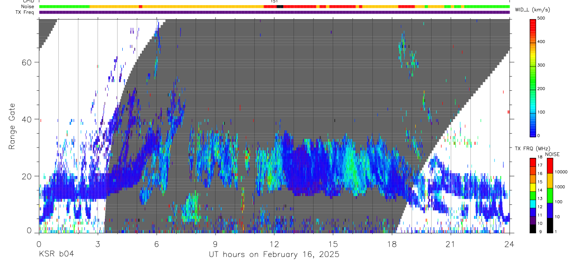
Task: Click the blue bottom of the width colorbar
Action: 533,132
